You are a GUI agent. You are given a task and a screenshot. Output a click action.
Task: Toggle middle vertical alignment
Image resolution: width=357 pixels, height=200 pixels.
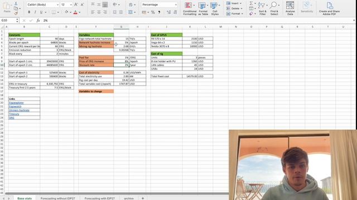click(99, 4)
